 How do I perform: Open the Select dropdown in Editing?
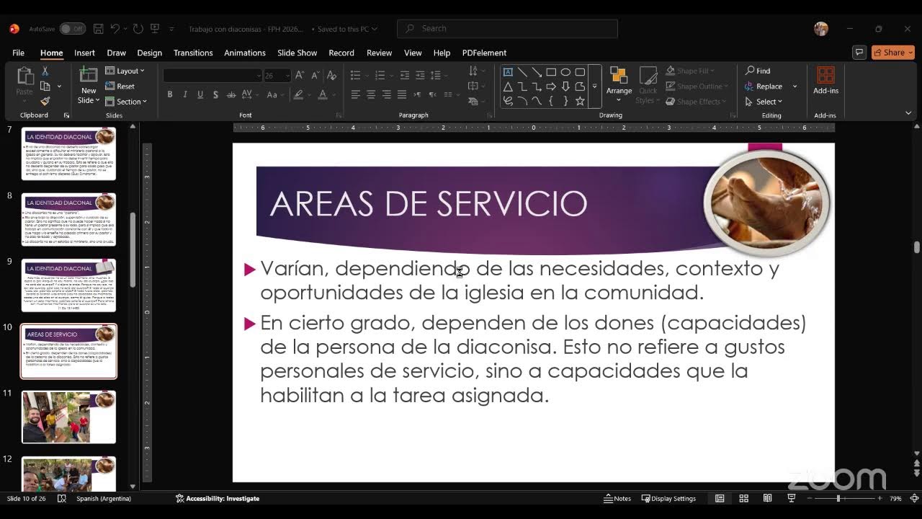[764, 102]
